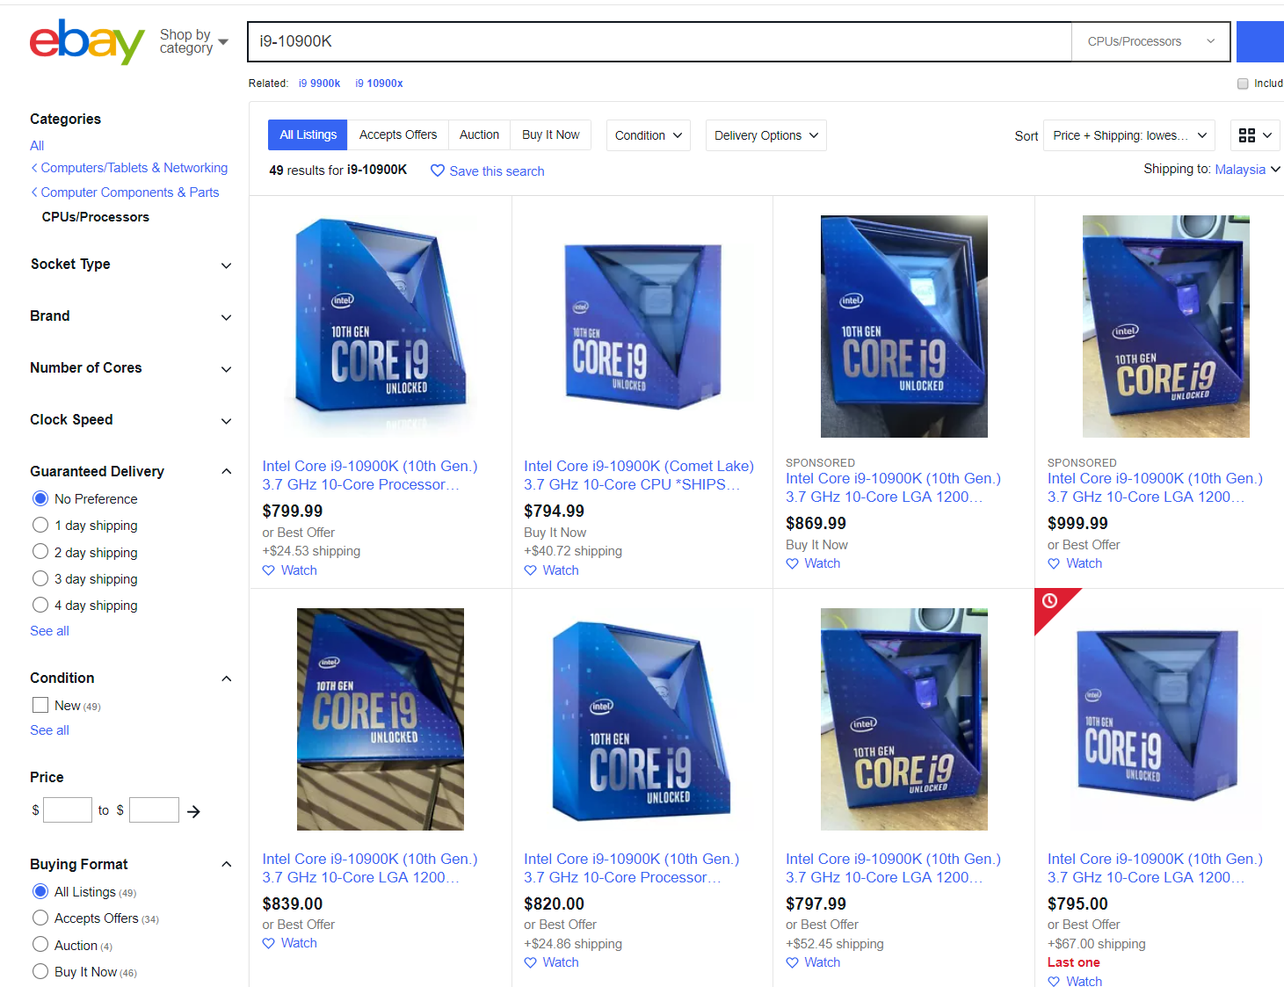Select Accepts Offers buying format radio
Viewport: 1284px width, 987px height.
coord(40,918)
